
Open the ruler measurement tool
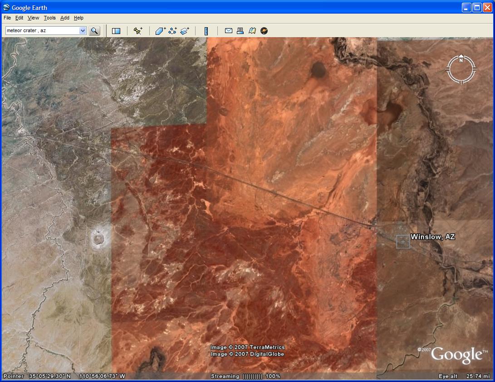click(206, 31)
